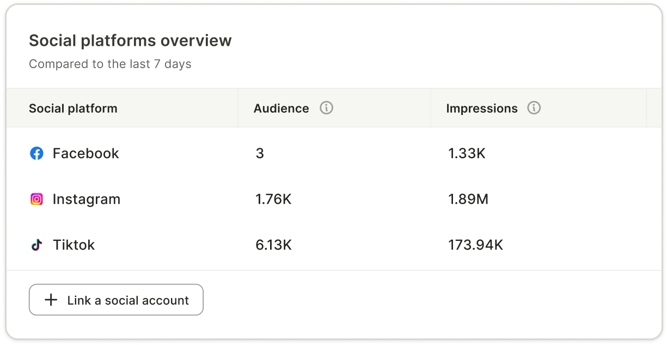667x345 pixels.
Task: Open the Tiktok platform row label
Action: coord(74,245)
